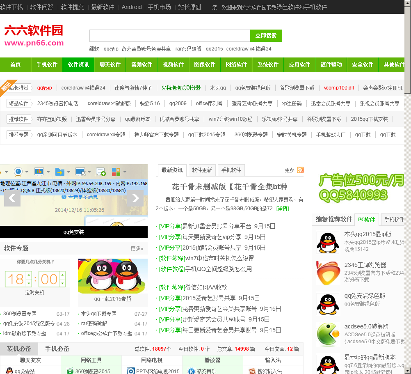Click 更多» beside 软件专题 heading
The height and width of the screenshot is (374, 411).
click(x=137, y=248)
